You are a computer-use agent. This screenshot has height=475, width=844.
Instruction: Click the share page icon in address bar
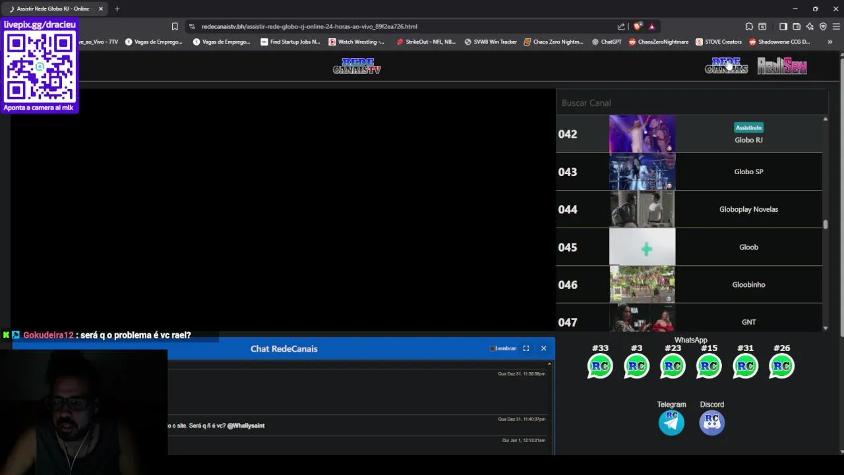[x=621, y=26]
